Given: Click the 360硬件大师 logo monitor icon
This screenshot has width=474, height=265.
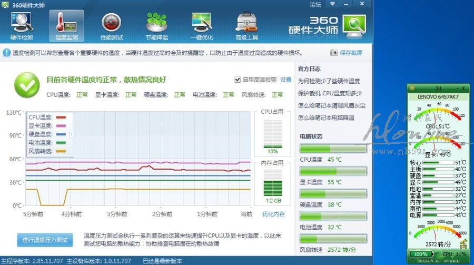Looking at the screenshot, I should click(354, 26).
